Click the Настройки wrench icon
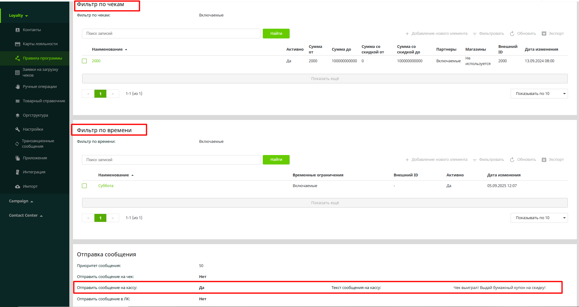579x307 pixels. [17, 129]
